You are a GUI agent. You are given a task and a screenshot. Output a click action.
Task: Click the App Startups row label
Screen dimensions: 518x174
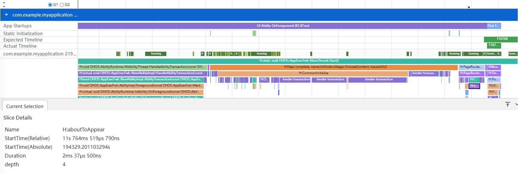point(18,26)
